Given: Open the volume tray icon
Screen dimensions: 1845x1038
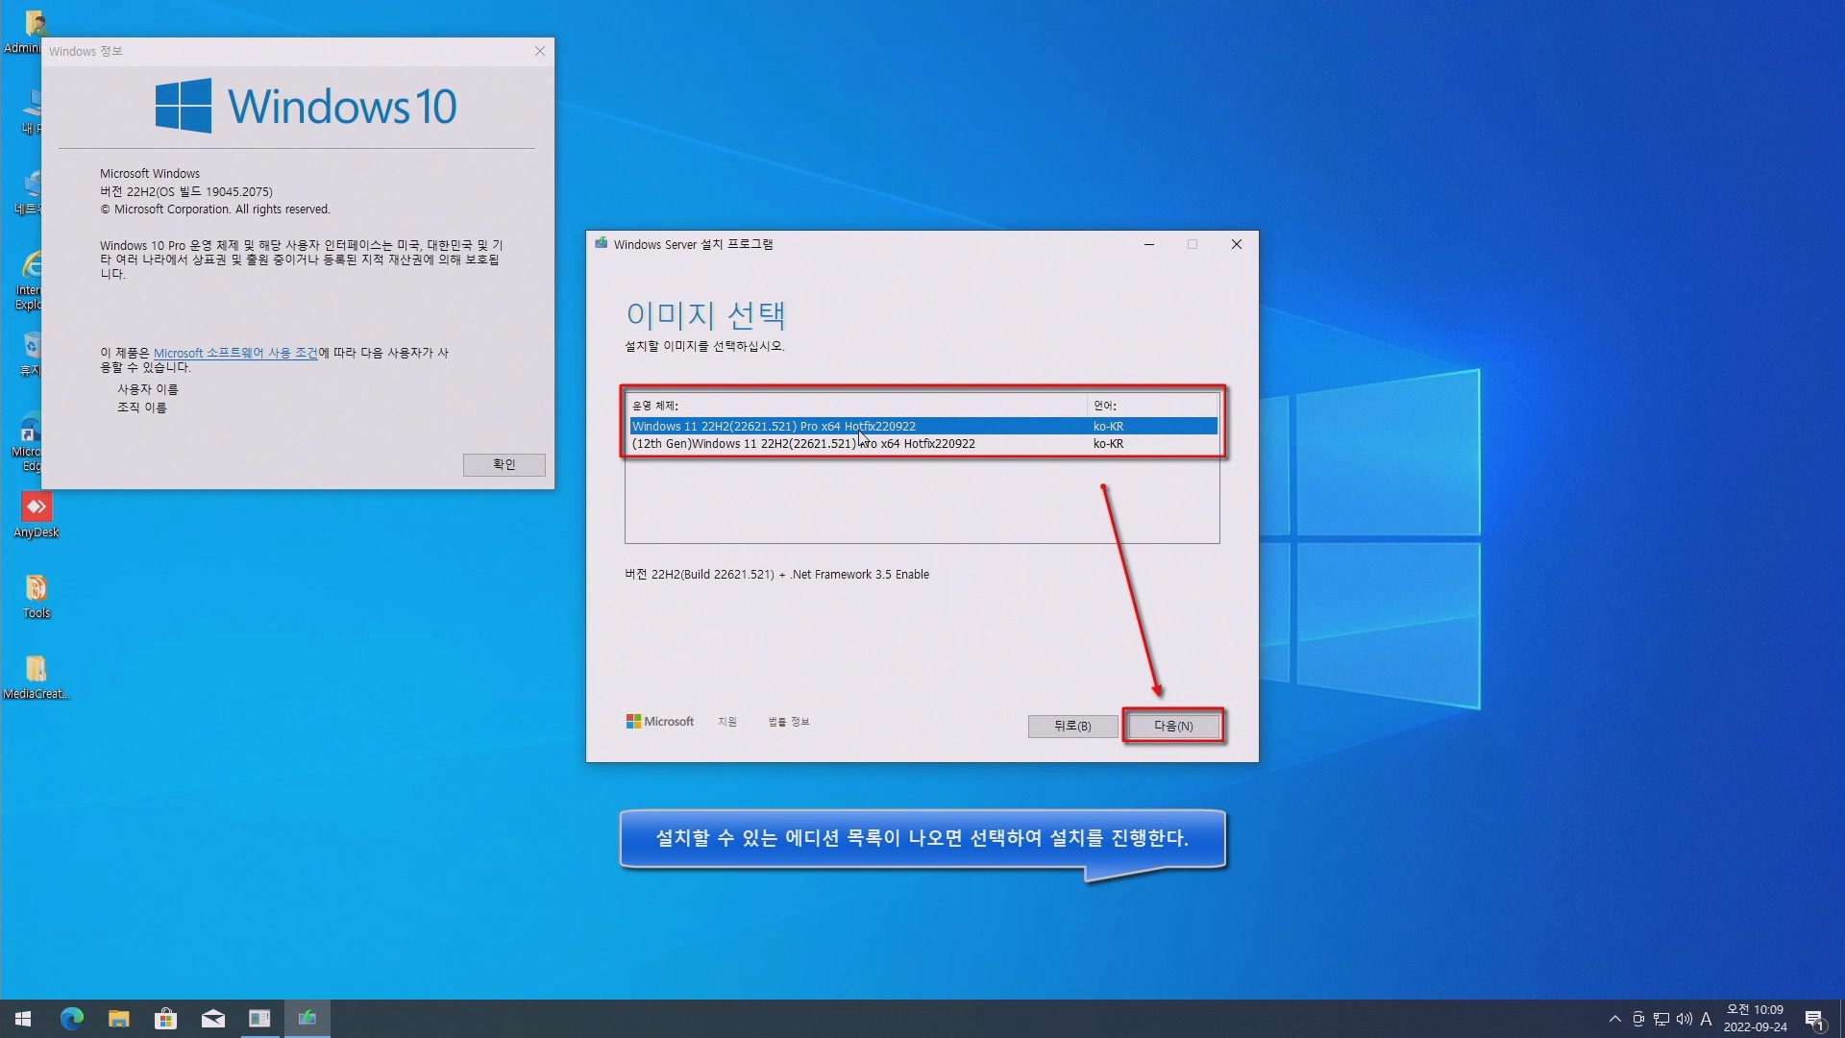Looking at the screenshot, I should coord(1685,1019).
